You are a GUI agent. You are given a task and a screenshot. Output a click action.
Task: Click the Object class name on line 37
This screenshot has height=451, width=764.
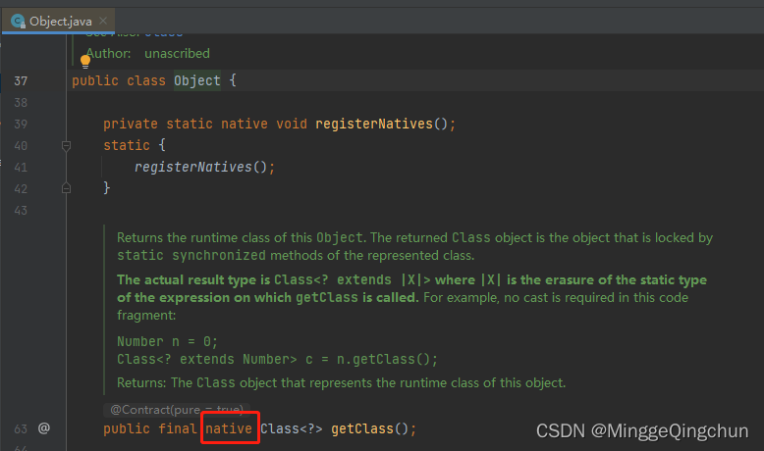point(196,80)
